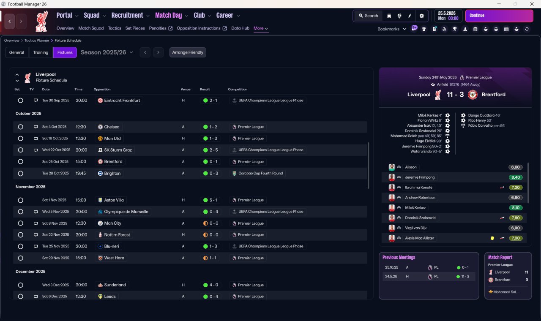Click the circular arrows refresh bookmark icon
The width and height of the screenshot is (541, 321).
527,29
